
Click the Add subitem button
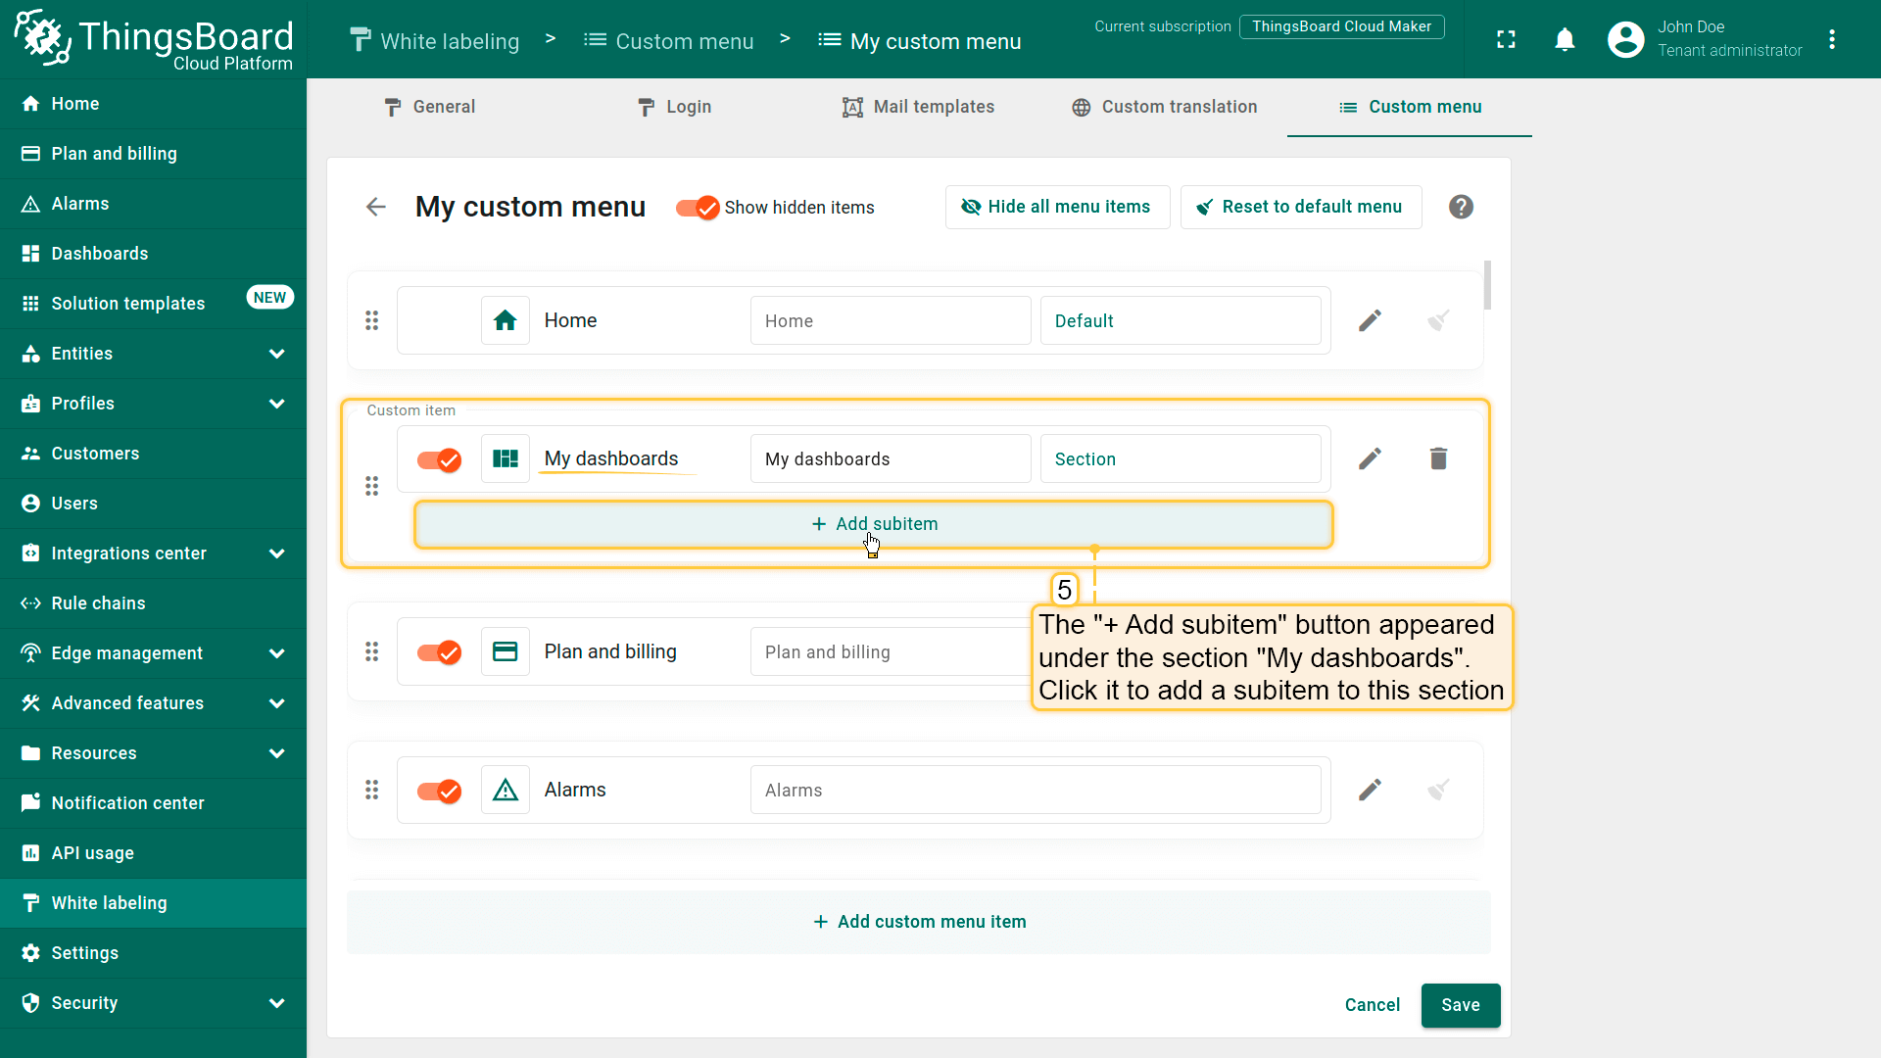click(x=874, y=524)
